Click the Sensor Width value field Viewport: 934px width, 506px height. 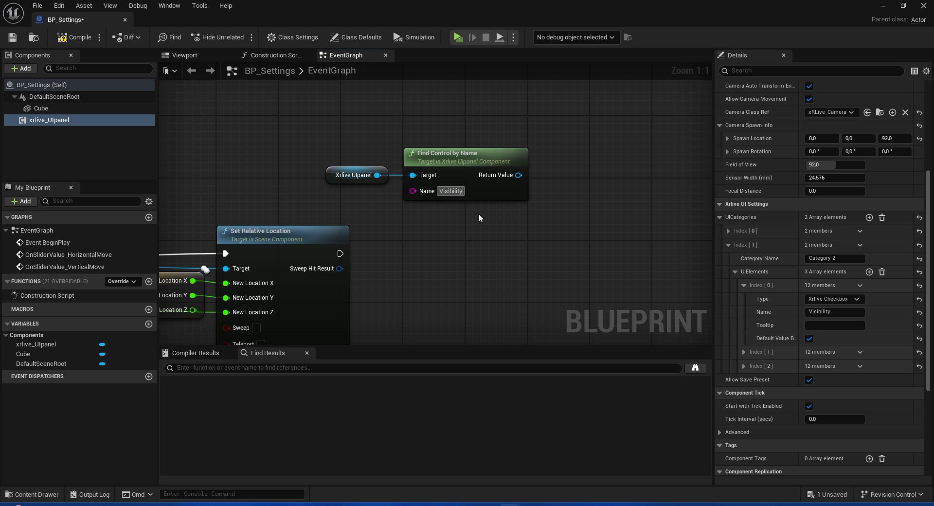[x=835, y=178]
